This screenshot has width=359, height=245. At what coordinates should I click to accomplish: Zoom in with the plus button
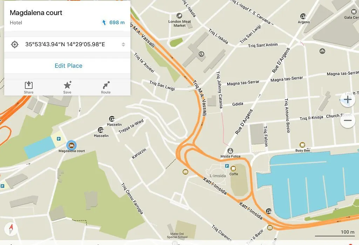pos(348,99)
